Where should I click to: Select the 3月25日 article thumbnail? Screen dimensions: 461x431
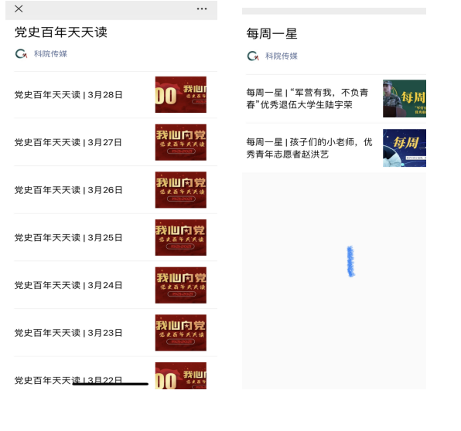point(181,238)
